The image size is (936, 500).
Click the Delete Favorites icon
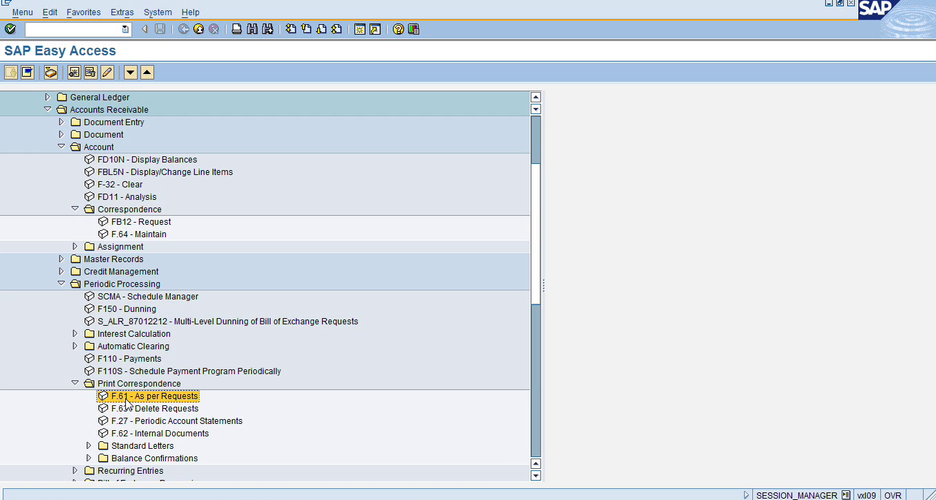point(90,72)
